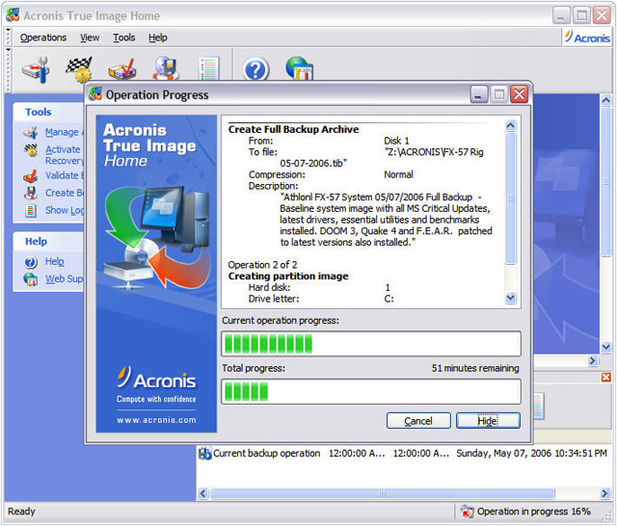Click the Web Support sidebar globe icon

[x=31, y=279]
